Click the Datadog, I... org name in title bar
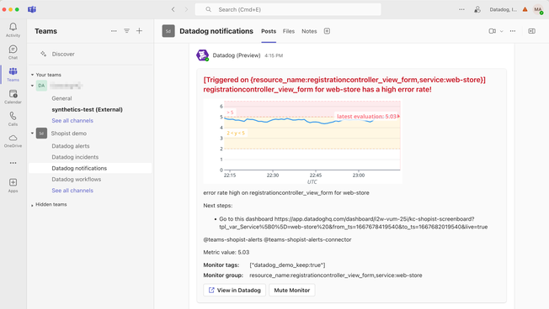Screen dimensions: 549x309 point(503,9)
